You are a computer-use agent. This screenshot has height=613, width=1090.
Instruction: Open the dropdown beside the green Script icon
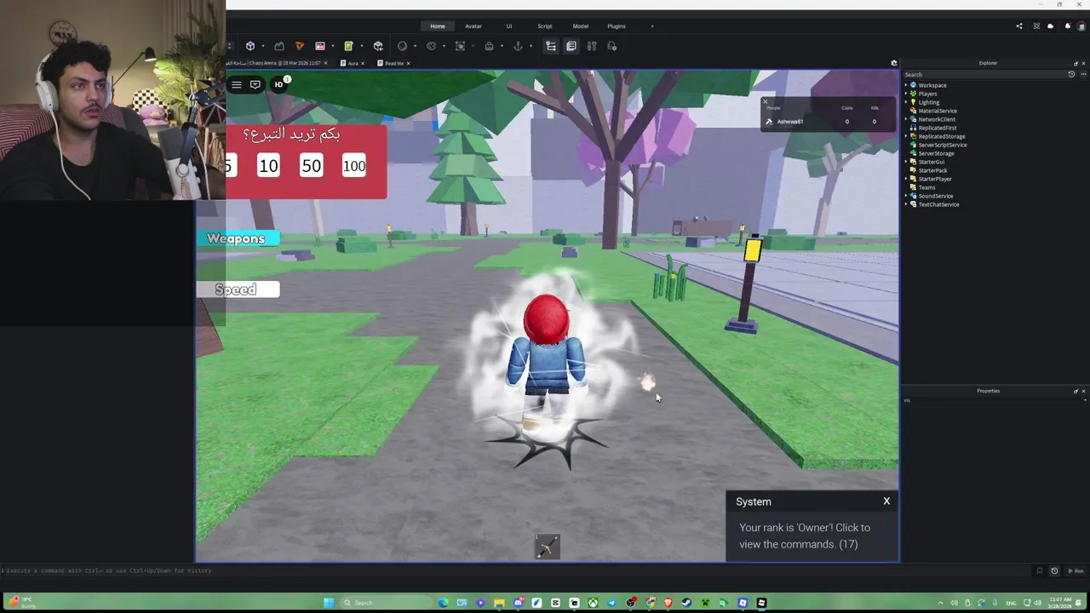pyautogui.click(x=361, y=46)
